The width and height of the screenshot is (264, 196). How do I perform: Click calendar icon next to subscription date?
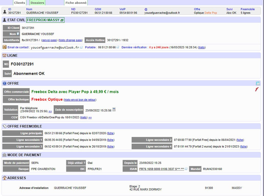114,109
